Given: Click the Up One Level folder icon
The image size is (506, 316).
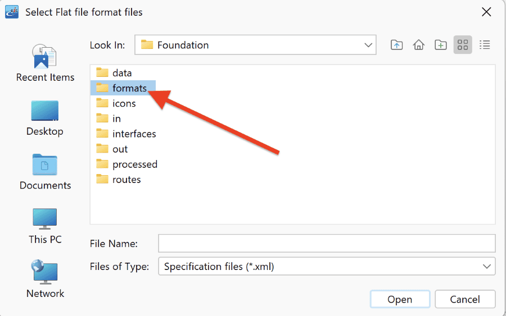Looking at the screenshot, I should click(x=396, y=45).
